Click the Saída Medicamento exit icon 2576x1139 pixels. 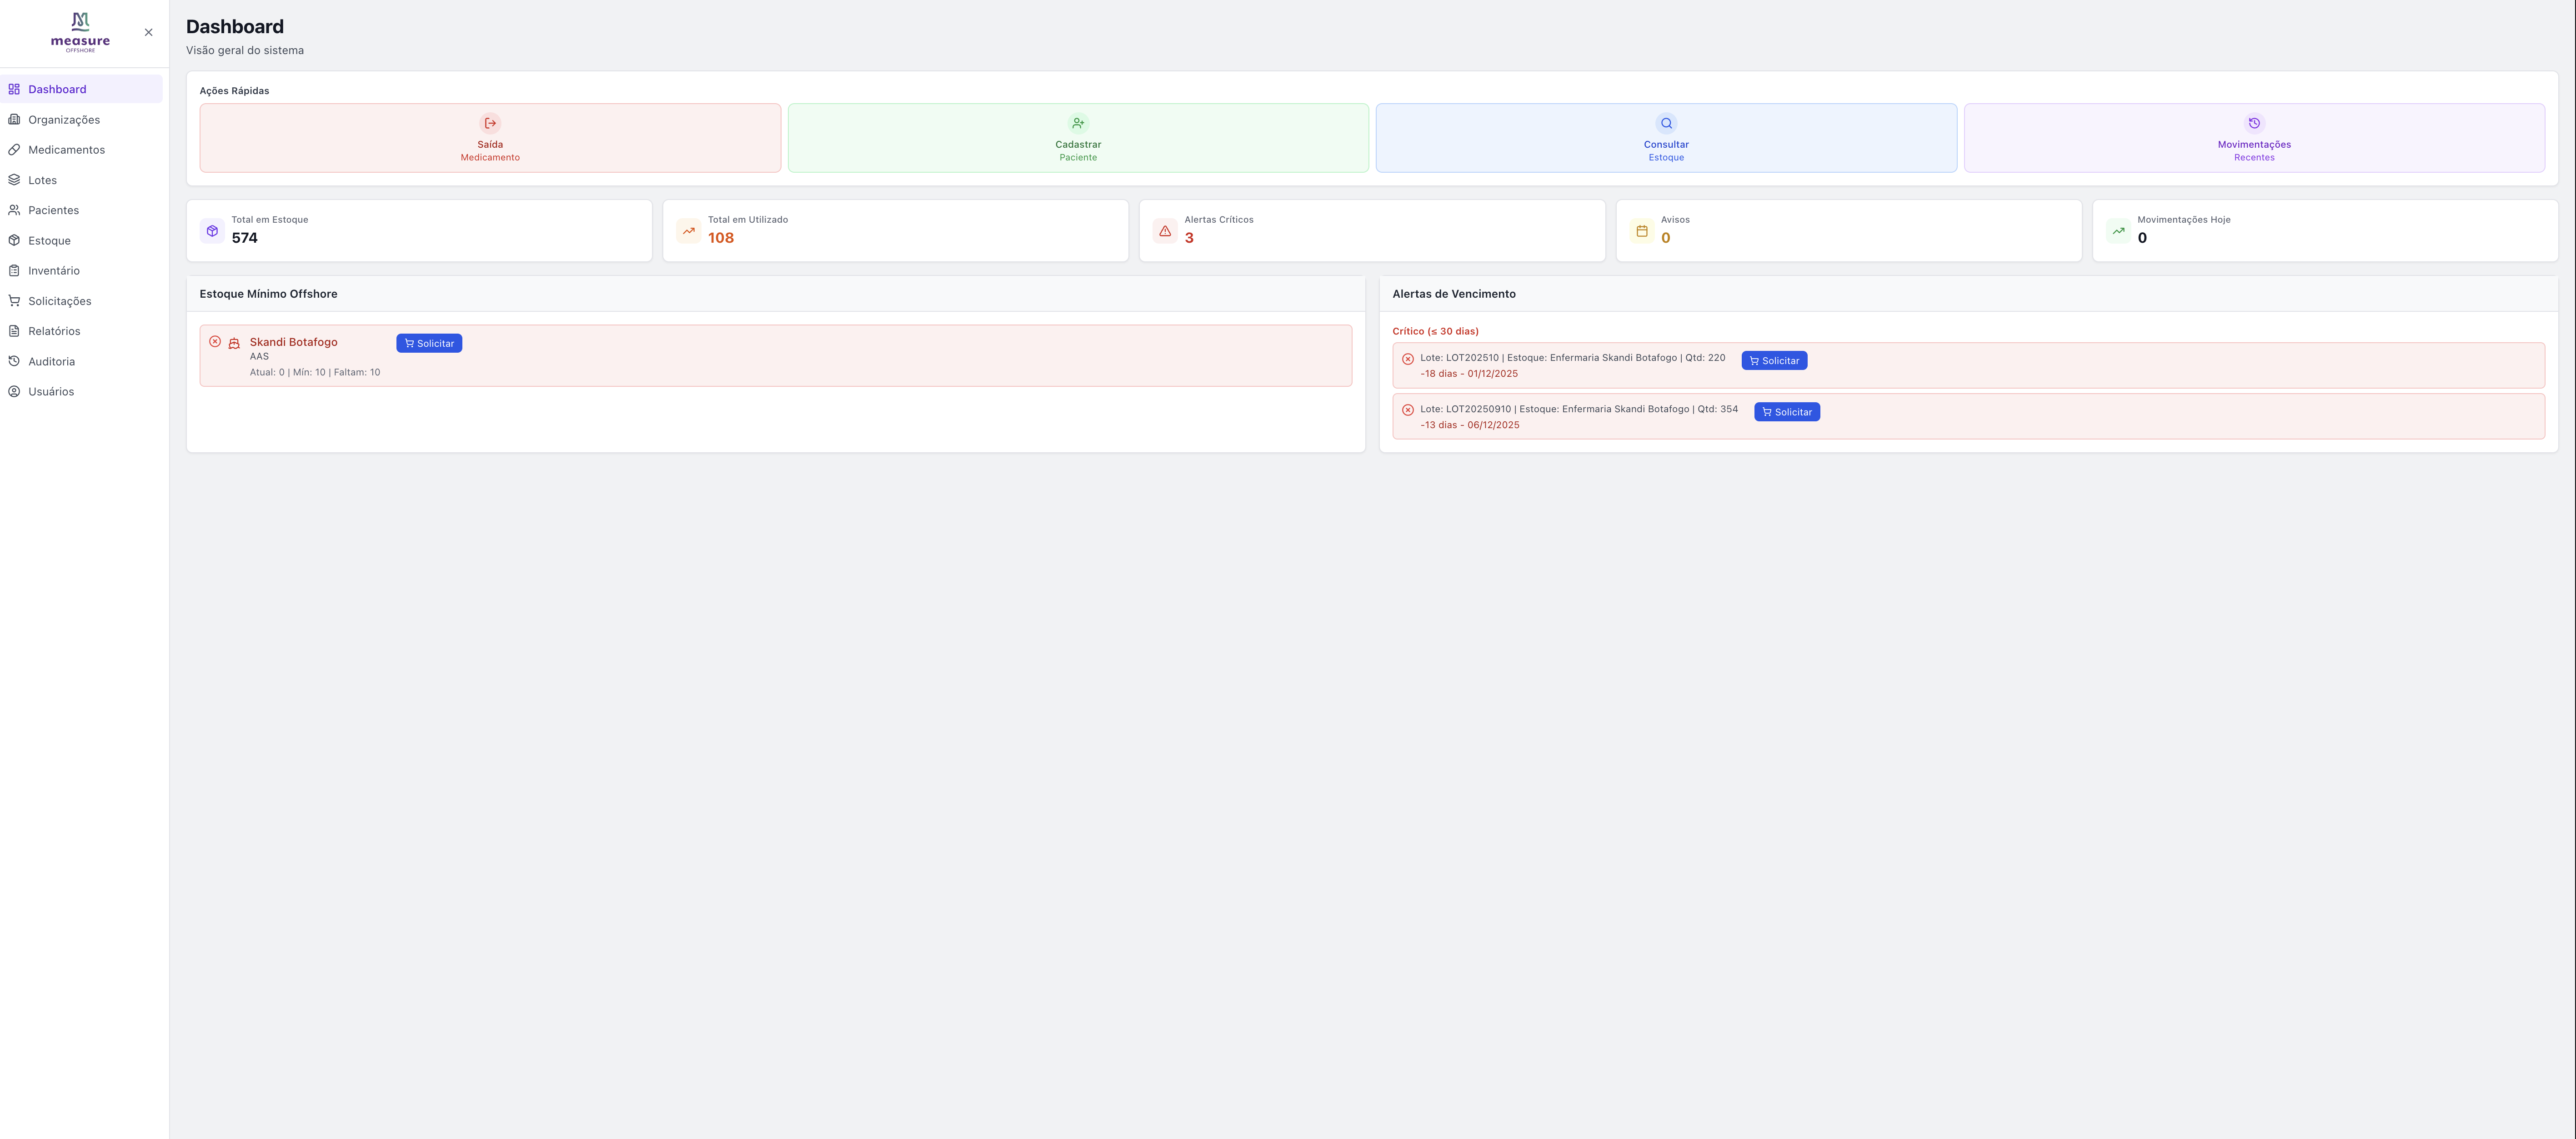pyautogui.click(x=490, y=123)
